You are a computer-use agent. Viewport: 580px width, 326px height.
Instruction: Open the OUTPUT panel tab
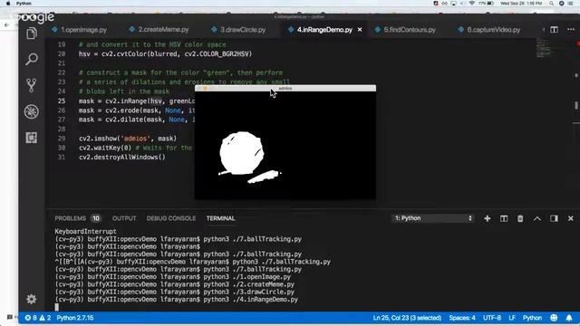click(124, 218)
